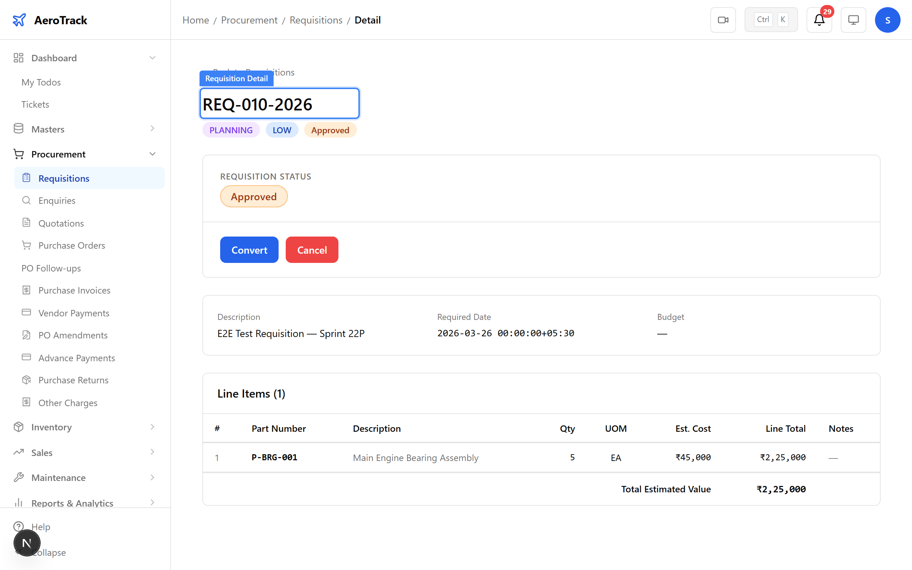The width and height of the screenshot is (912, 570).
Task: Click the Convert button
Action: (x=249, y=250)
